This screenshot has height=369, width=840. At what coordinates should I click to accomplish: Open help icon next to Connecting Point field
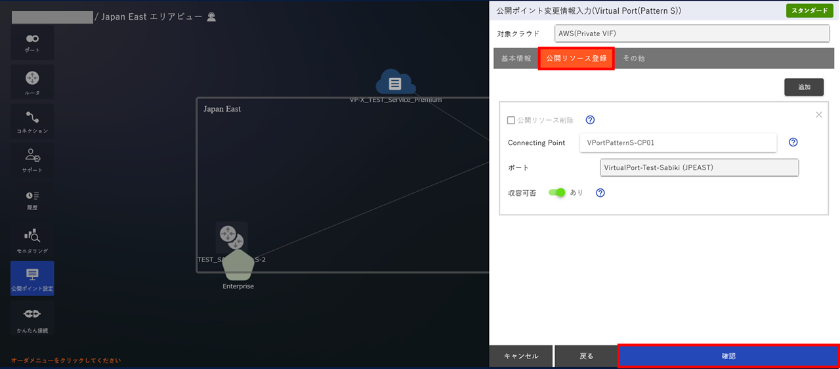point(793,142)
